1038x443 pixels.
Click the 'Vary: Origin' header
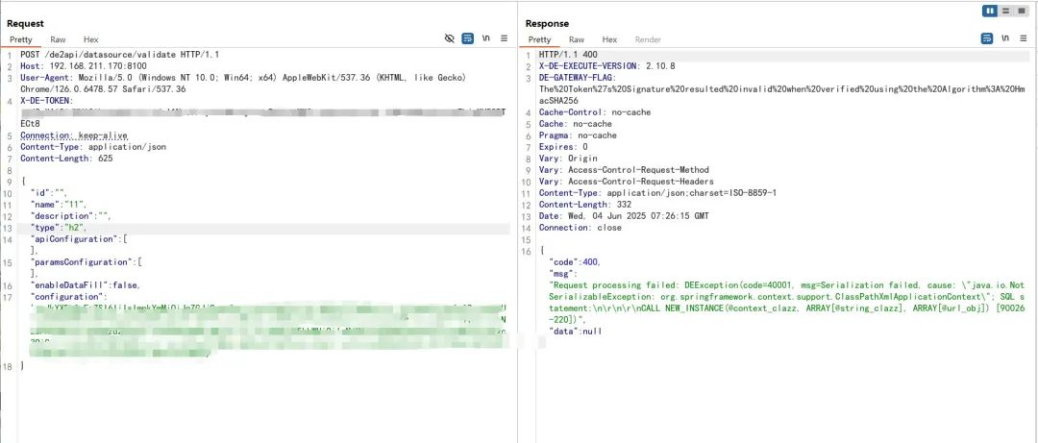click(568, 159)
